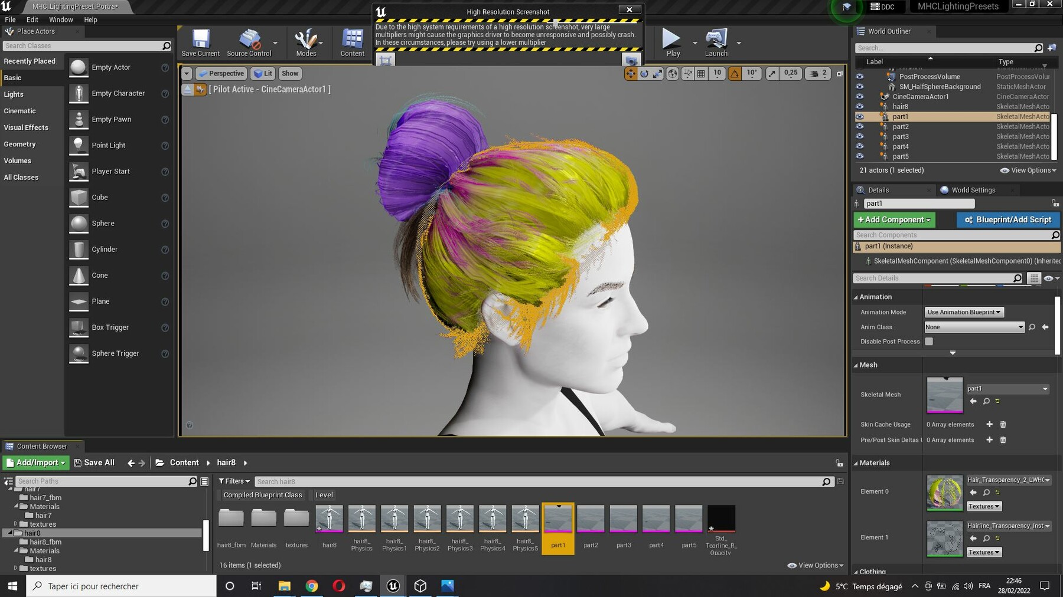Click Save All button
This screenshot has height=597, width=1063.
click(x=94, y=463)
